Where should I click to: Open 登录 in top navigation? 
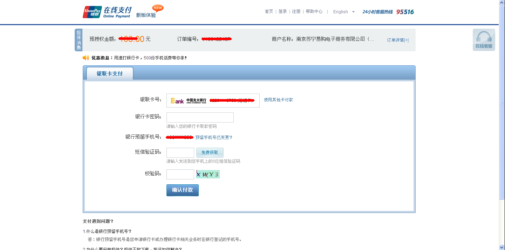[x=282, y=12]
